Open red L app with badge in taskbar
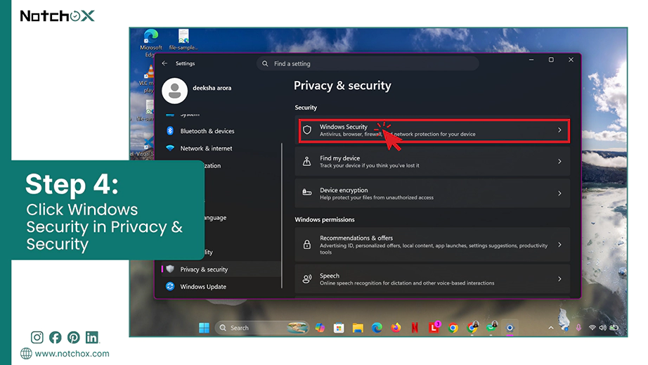648x365 pixels. (434, 328)
